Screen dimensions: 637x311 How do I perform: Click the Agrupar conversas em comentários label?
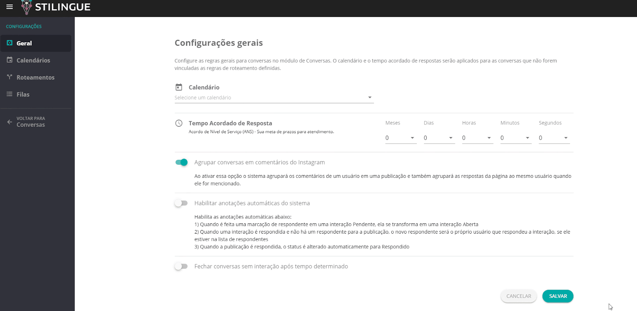pyautogui.click(x=260, y=162)
